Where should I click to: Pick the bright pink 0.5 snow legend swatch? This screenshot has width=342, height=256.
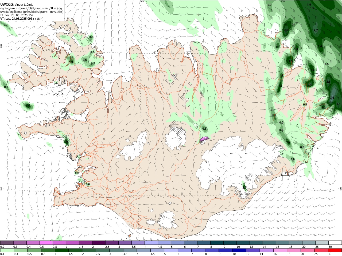pos(46,243)
